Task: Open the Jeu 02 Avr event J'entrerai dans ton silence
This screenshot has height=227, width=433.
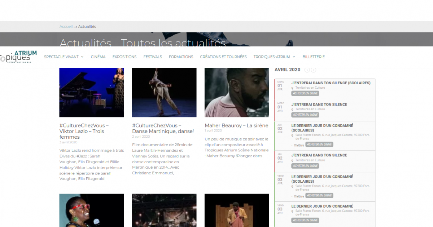Action: (319, 155)
